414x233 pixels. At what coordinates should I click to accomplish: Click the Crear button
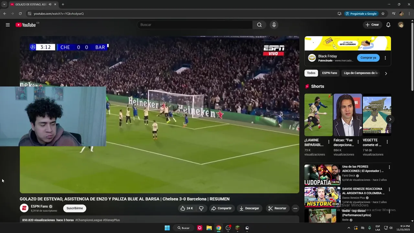pyautogui.click(x=372, y=25)
